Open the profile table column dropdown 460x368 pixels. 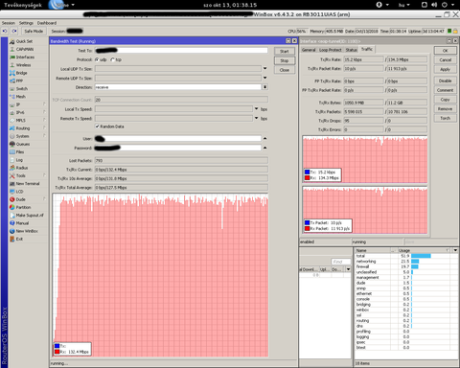[455, 250]
